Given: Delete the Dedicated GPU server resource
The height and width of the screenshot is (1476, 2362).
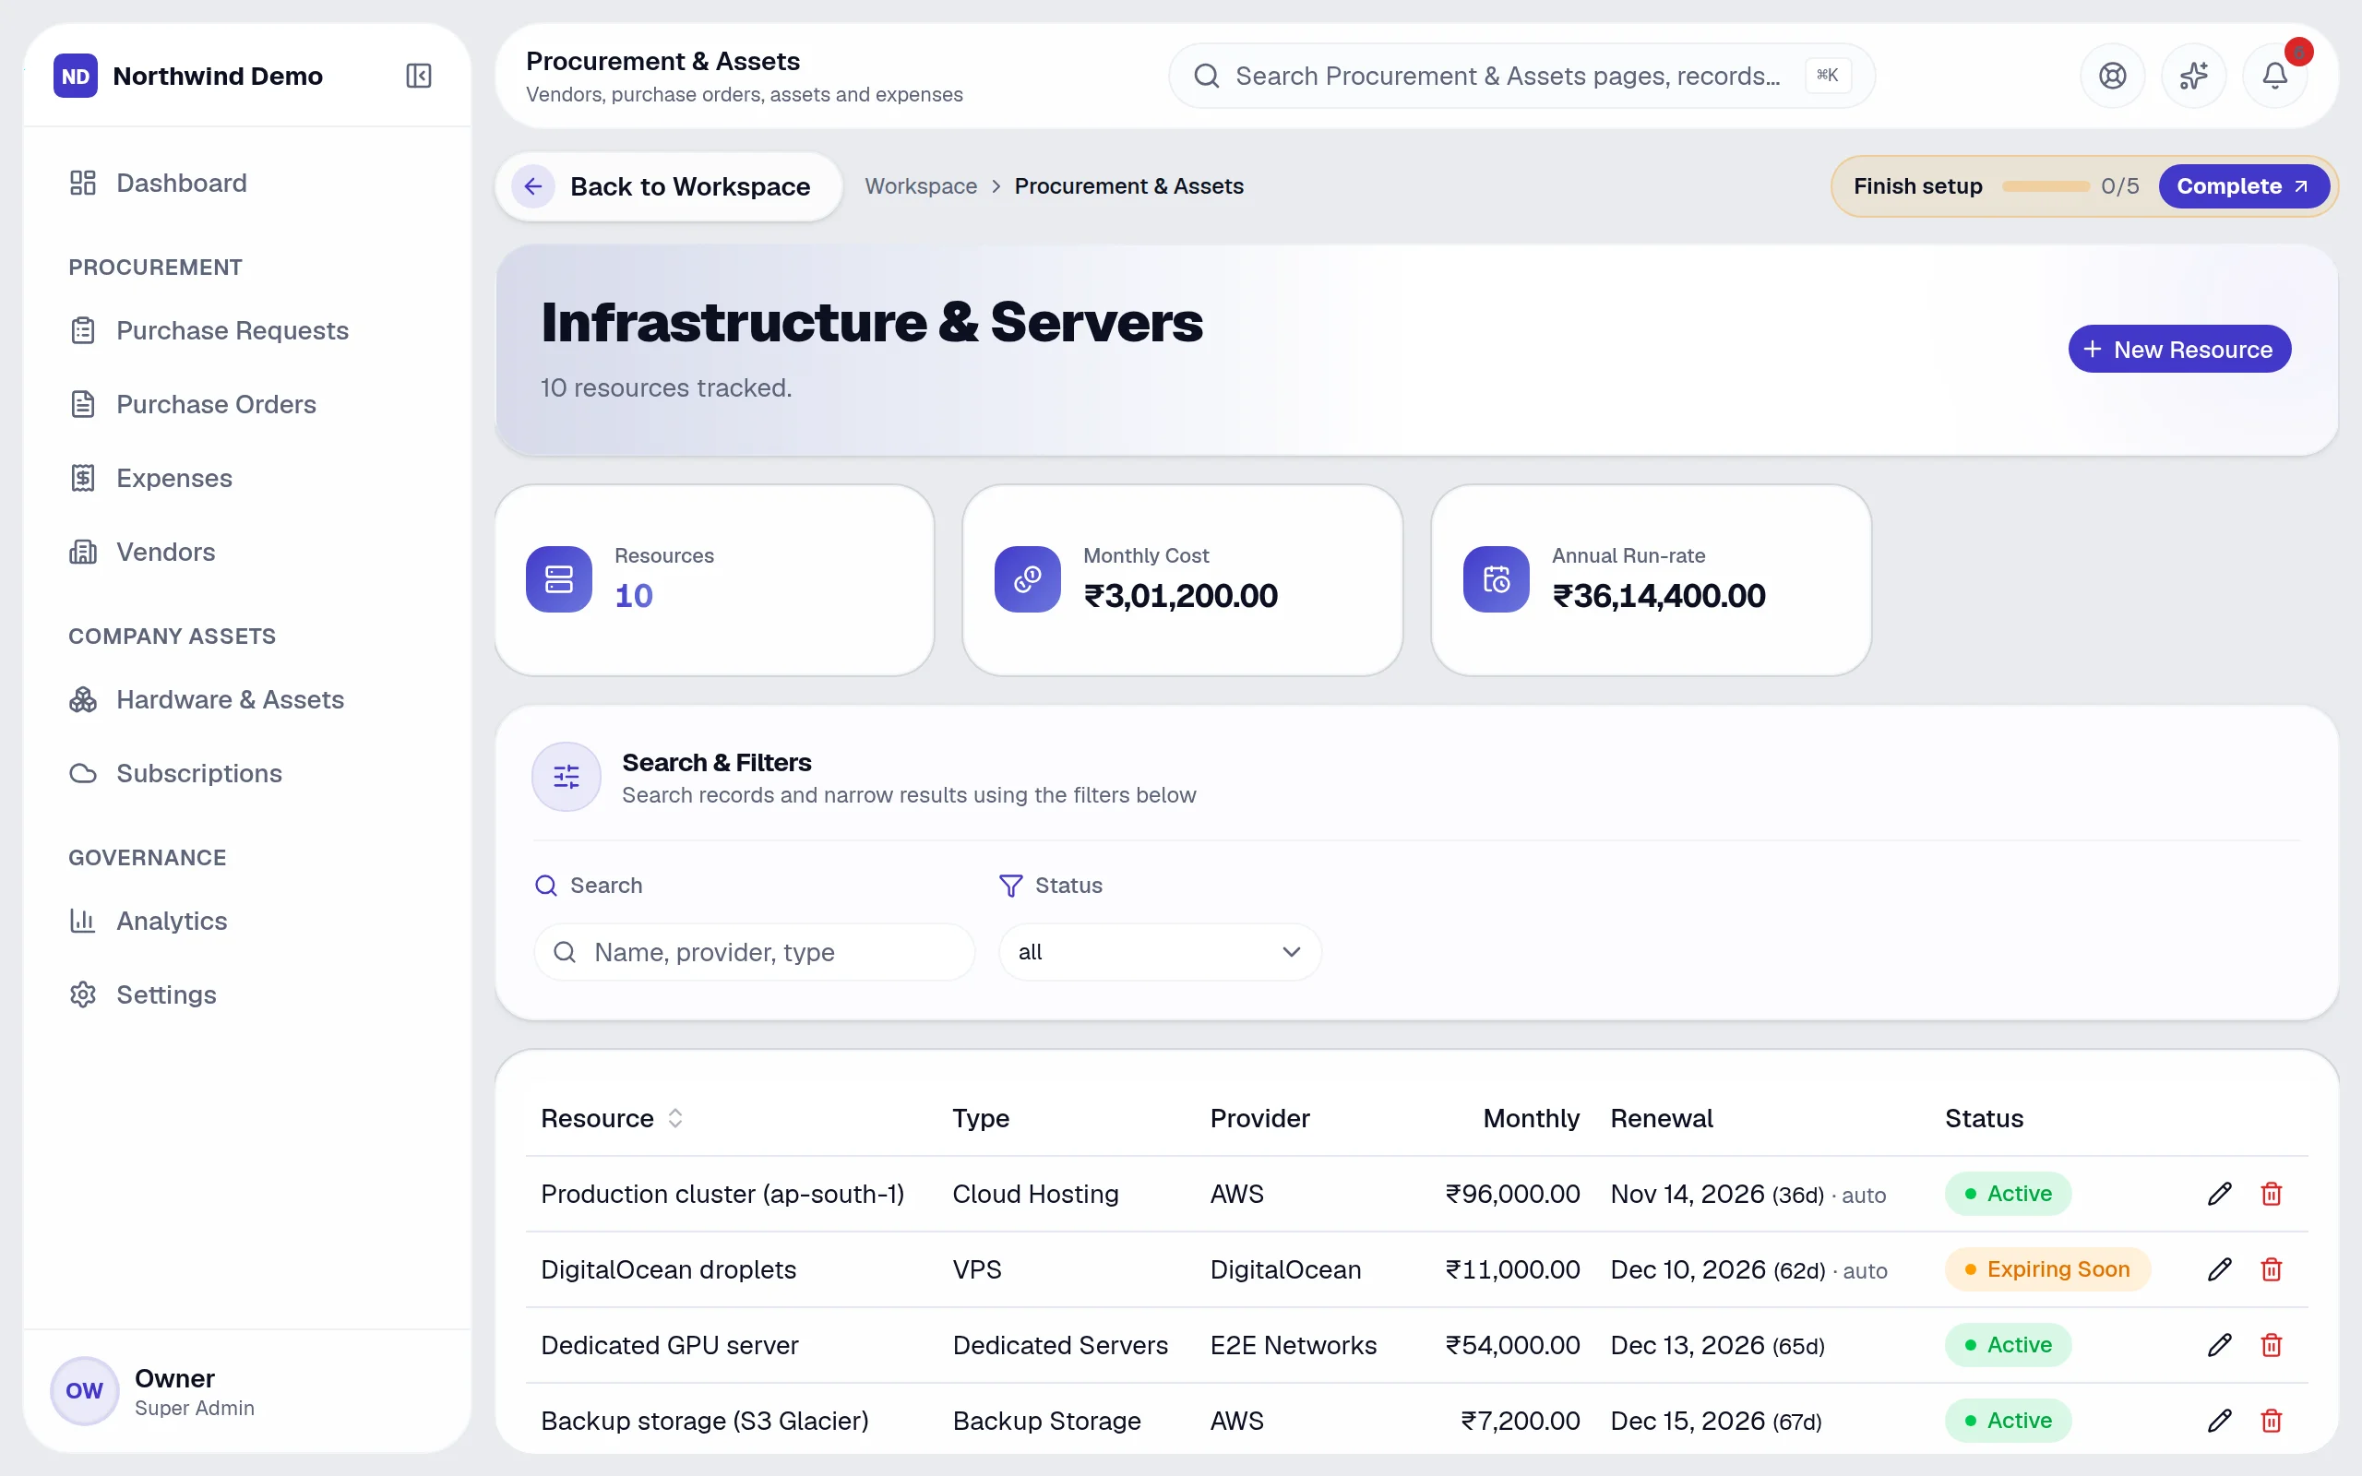Looking at the screenshot, I should click(x=2272, y=1345).
